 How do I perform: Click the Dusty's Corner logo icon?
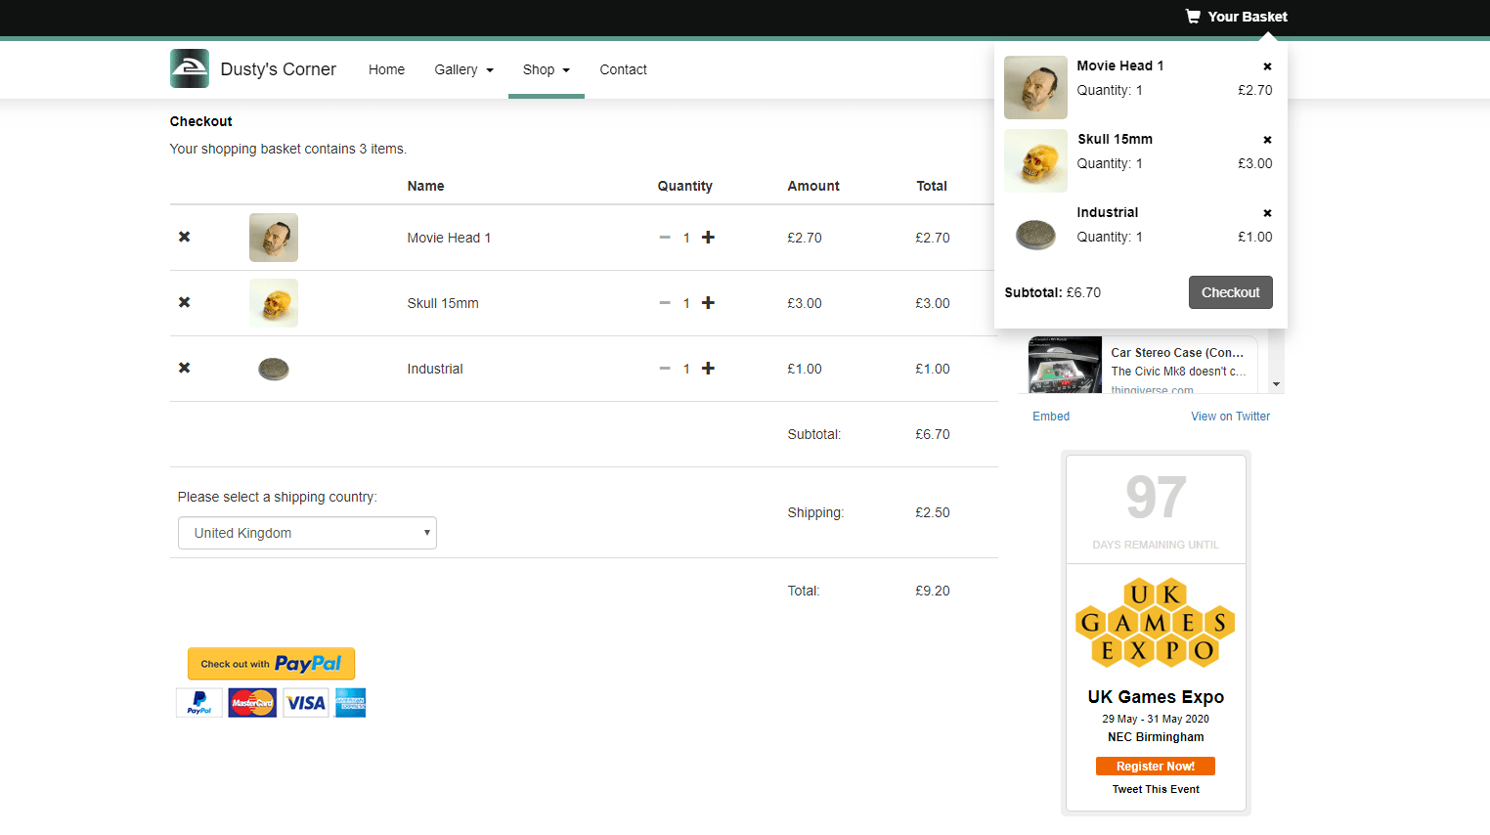tap(189, 68)
